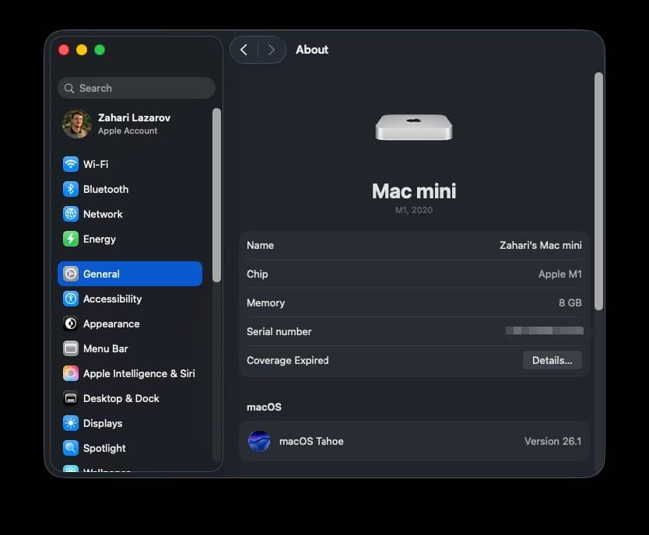The height and width of the screenshot is (535, 649).
Task: Go back with the left chevron
Action: tap(244, 50)
